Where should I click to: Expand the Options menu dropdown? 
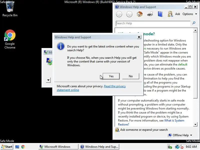[x=190, y=14]
